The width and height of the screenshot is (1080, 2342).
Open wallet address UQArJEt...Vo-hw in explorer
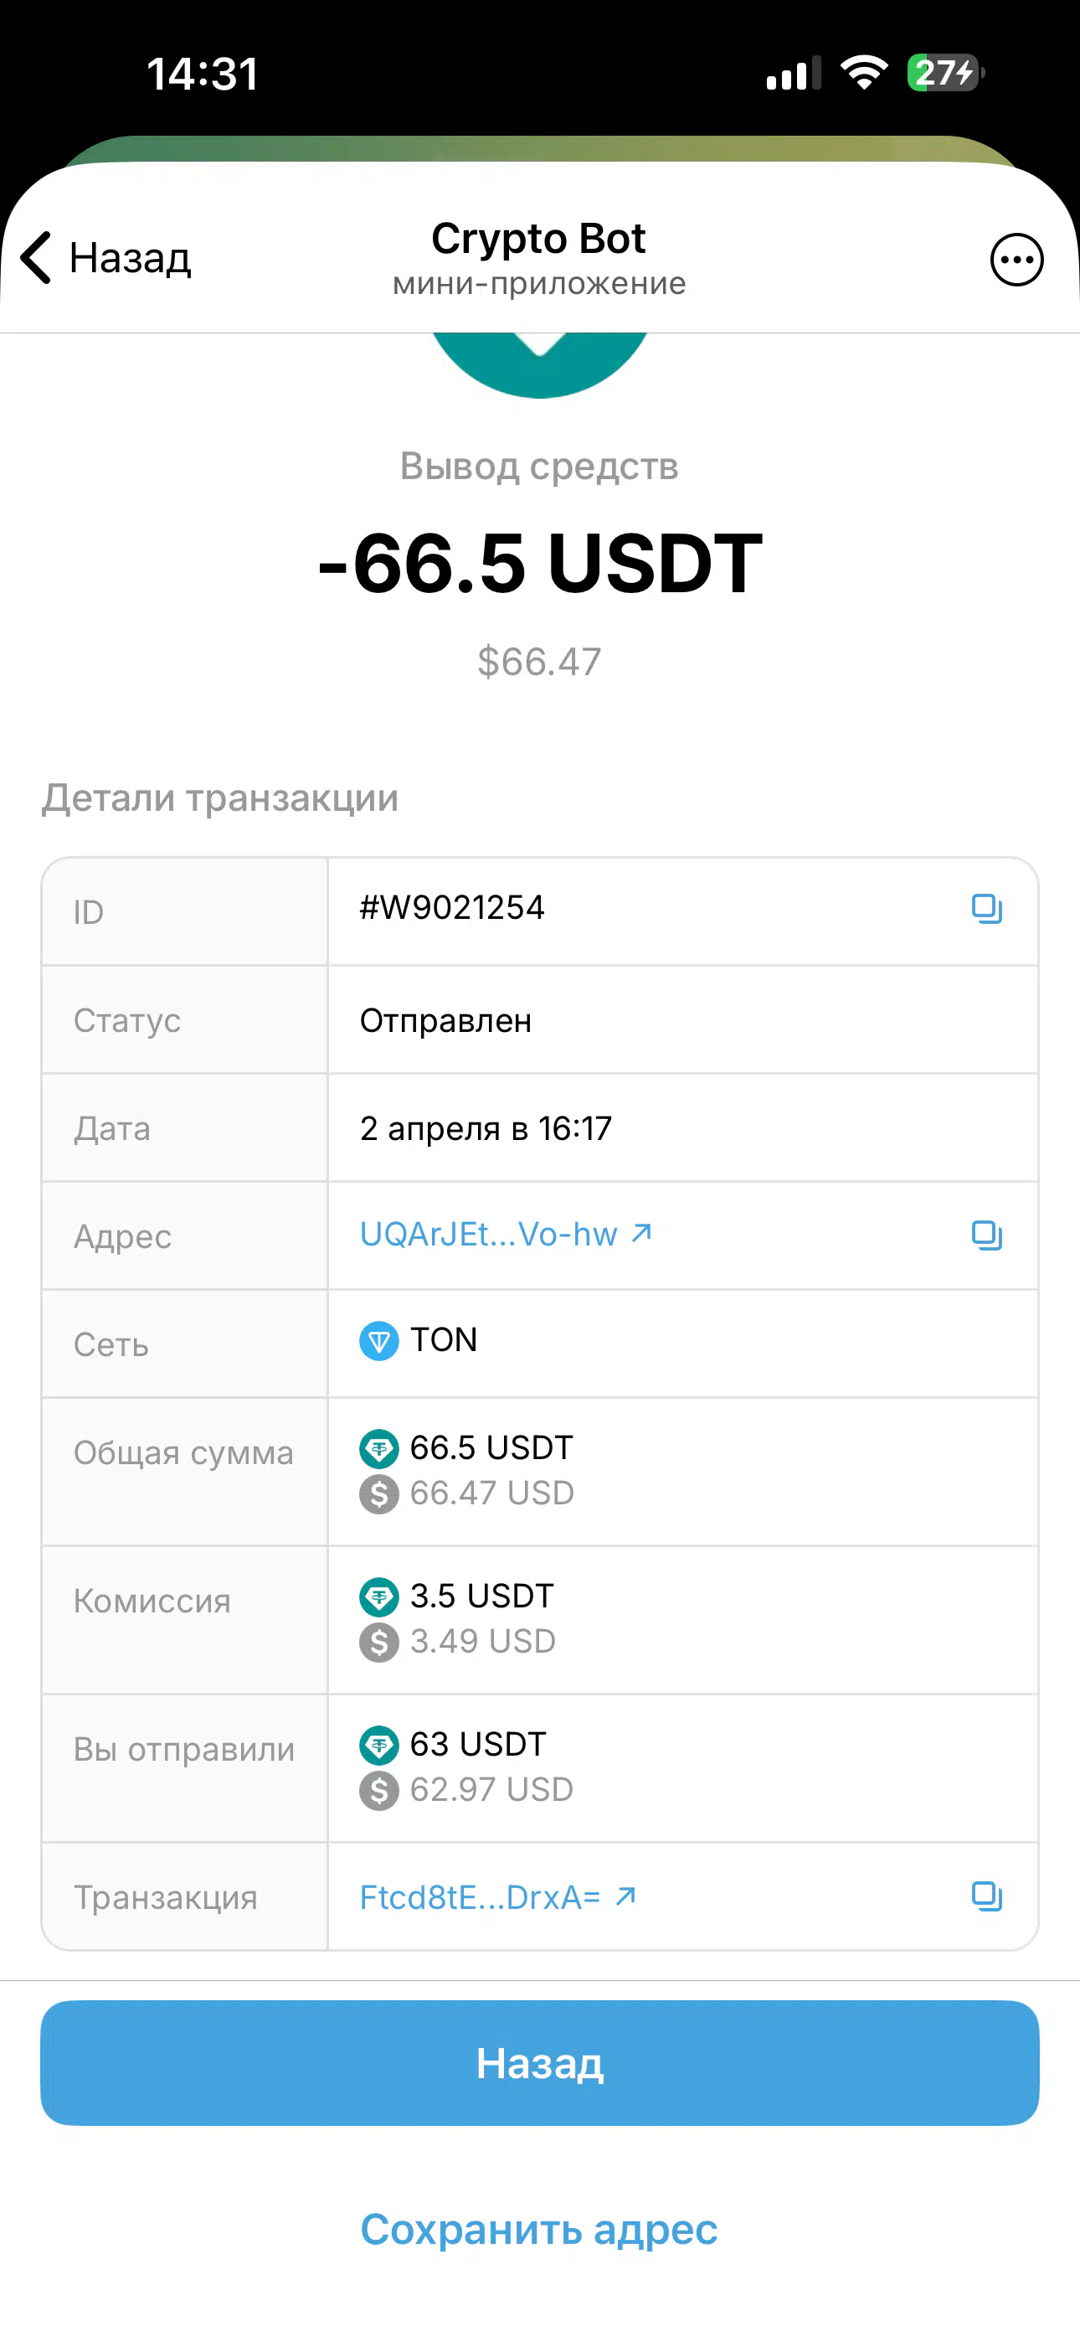[x=506, y=1234]
